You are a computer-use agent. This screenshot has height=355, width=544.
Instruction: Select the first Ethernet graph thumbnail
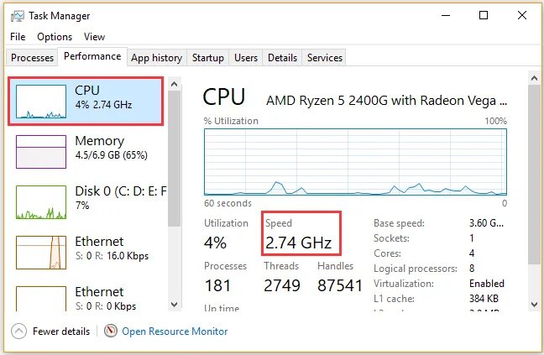tap(42, 253)
